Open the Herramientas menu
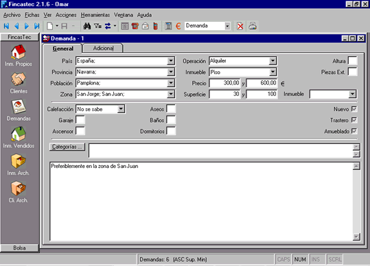Image resolution: width=370 pixels, height=266 pixels. [95, 15]
